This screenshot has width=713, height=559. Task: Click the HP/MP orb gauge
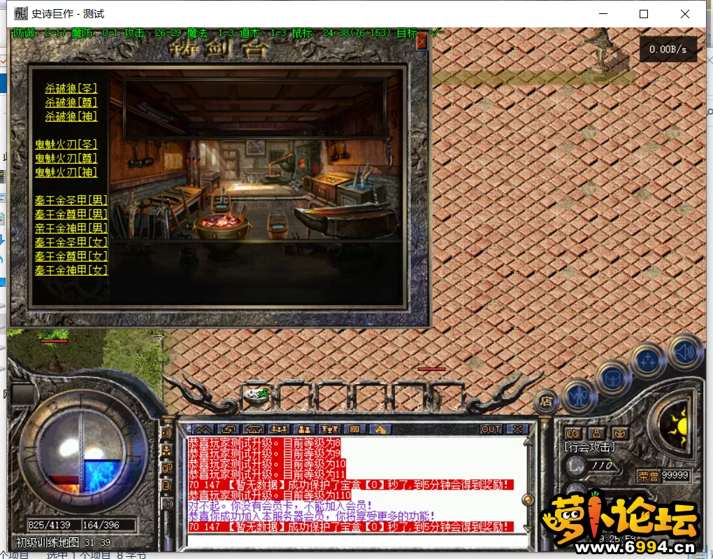[x=82, y=453]
